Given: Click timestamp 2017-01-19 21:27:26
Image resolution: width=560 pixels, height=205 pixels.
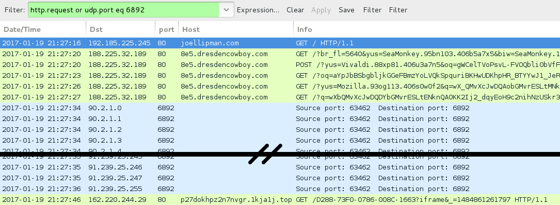Looking at the screenshot, I should click(41, 87).
